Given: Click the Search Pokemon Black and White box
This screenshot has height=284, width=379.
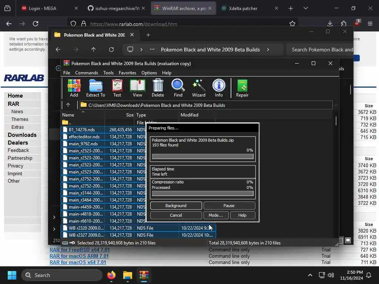Looking at the screenshot, I should coord(320,50).
